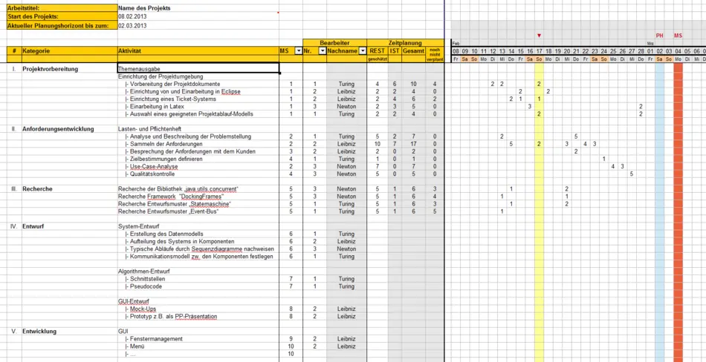The width and height of the screenshot is (706, 362).
Task: Select the Use-Case-Analyse activity row
Action: (154, 167)
